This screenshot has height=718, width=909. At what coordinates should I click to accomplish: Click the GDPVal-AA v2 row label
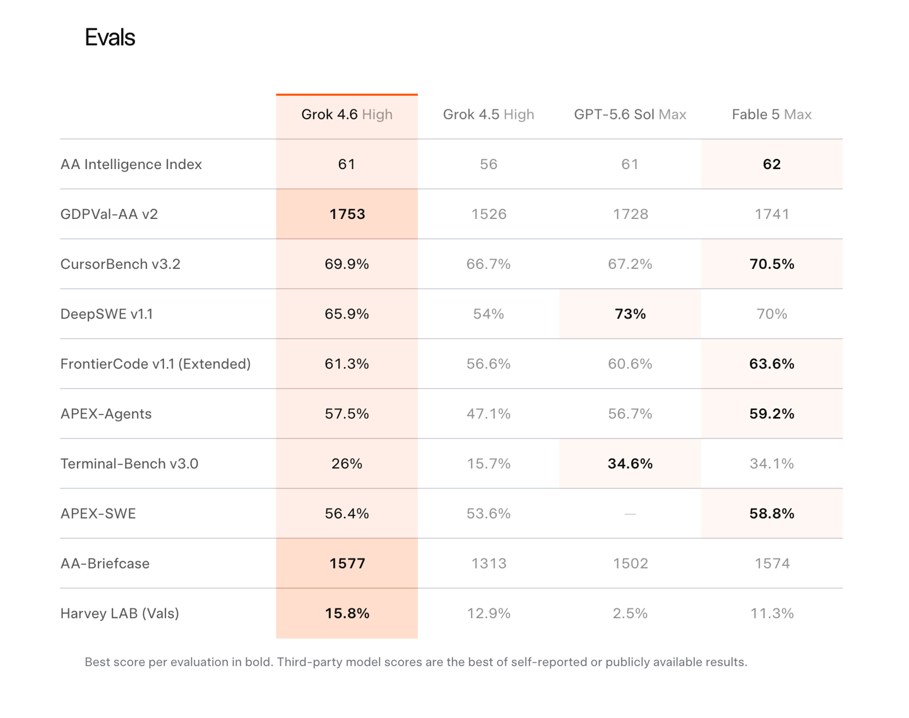(x=109, y=214)
